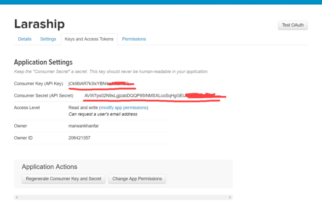Click the Laraship application title
Image resolution: width=322 pixels, height=202 pixels.
pyautogui.click(x=40, y=24)
